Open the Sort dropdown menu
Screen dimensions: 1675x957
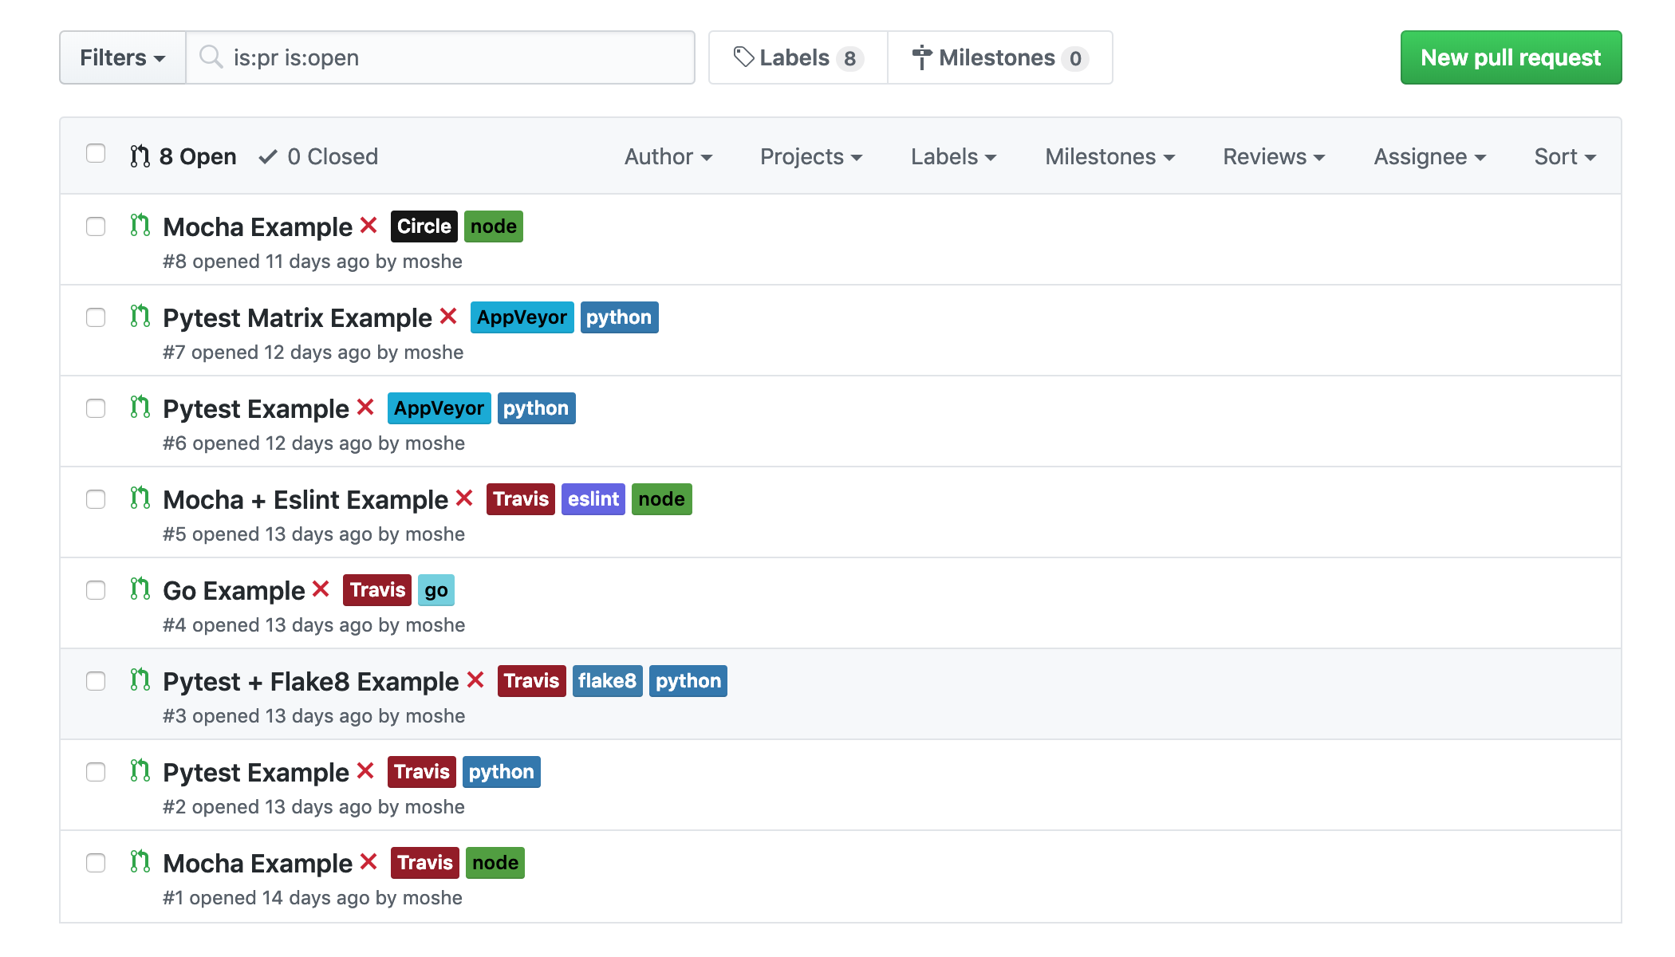(x=1564, y=157)
